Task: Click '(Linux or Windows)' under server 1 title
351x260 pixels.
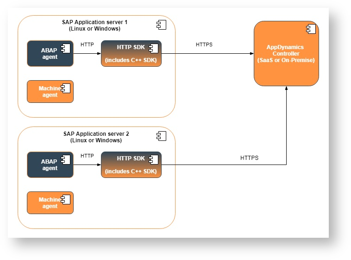Action: [x=94, y=29]
